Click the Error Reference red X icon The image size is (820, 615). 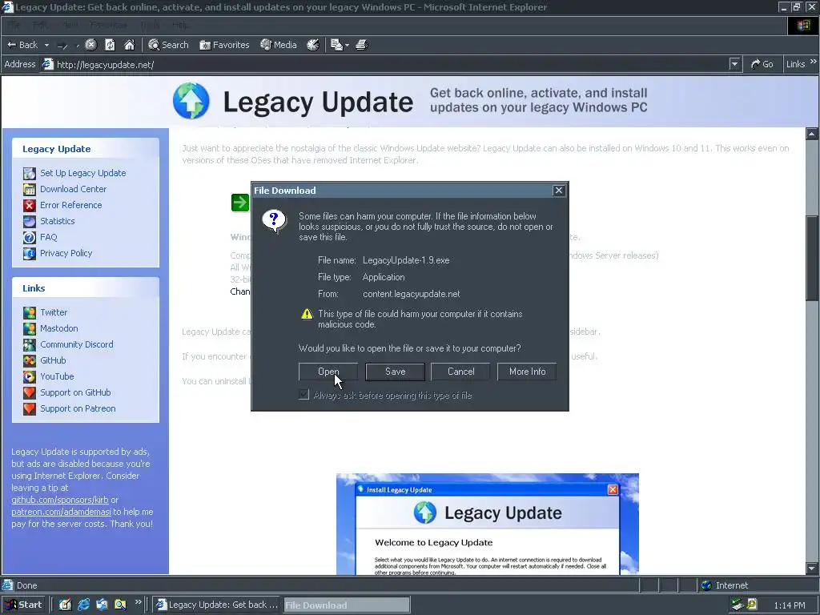click(30, 206)
